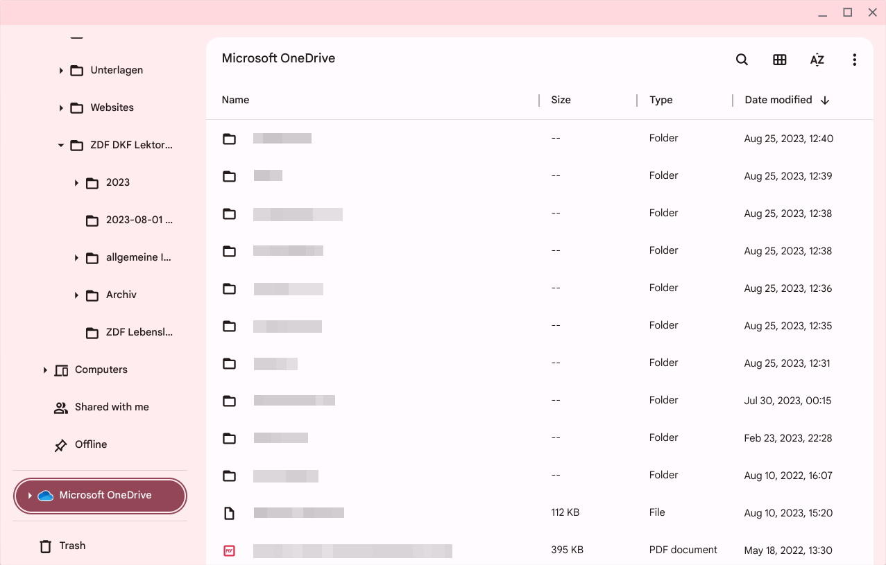886x565 pixels.
Task: Toggle the Date modified sort direction arrow
Action: [825, 100]
